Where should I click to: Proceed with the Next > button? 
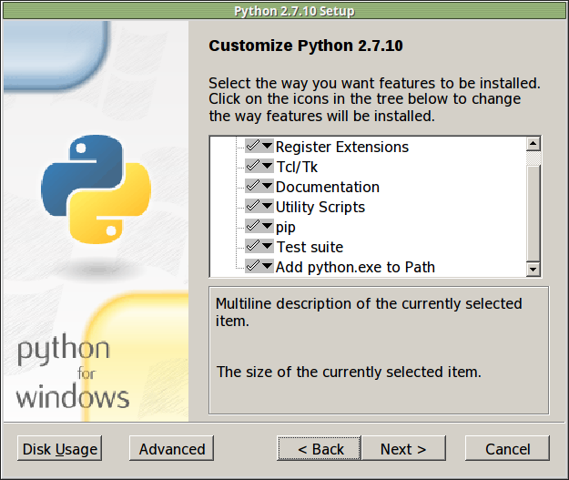click(403, 449)
